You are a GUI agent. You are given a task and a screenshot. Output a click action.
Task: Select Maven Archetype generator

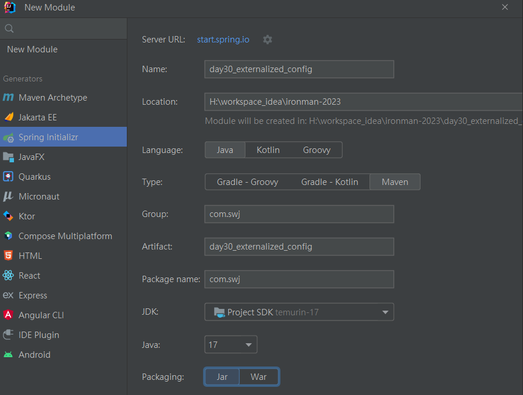coord(63,97)
